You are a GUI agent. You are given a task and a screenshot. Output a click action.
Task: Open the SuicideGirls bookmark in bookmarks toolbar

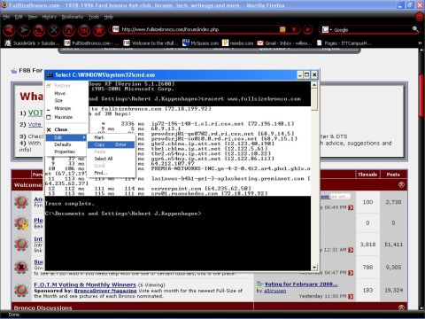[x=32, y=43]
